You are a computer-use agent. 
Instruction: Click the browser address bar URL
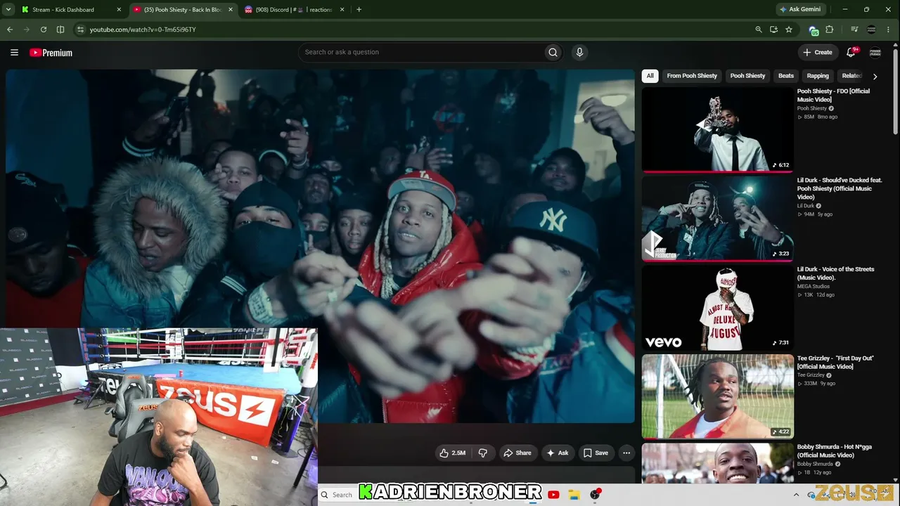143,30
